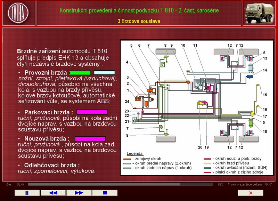Click the yellow 'okruh brzd přívěsu' legend line
This screenshot has height=201, width=278.
tap(207, 163)
